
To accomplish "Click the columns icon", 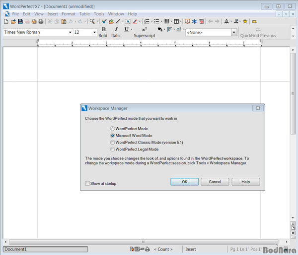I will pos(167,21).
